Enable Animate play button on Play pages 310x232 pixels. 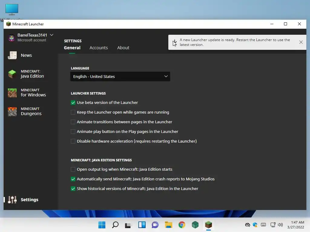point(73,132)
